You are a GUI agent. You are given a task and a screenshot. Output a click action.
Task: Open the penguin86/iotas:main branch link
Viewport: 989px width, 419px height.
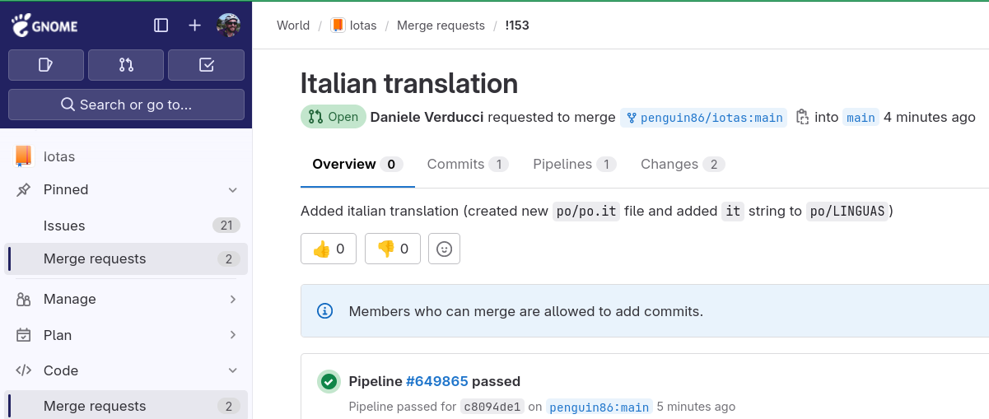pos(704,118)
